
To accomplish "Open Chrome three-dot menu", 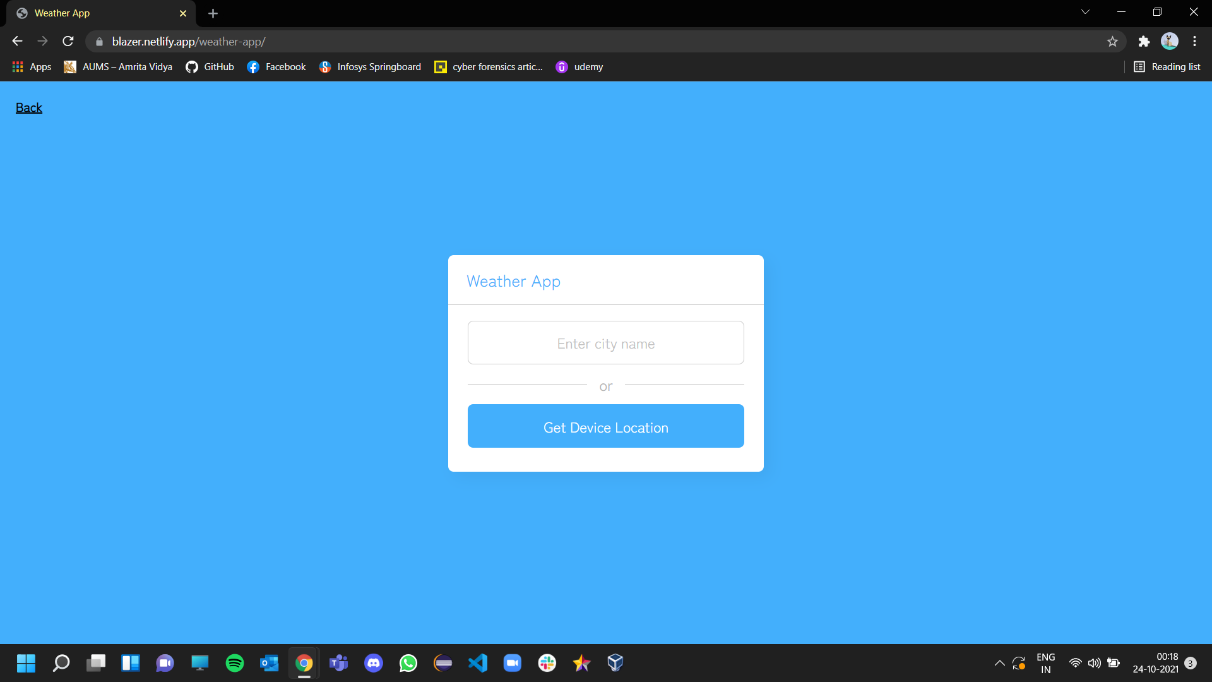I will 1194,42.
